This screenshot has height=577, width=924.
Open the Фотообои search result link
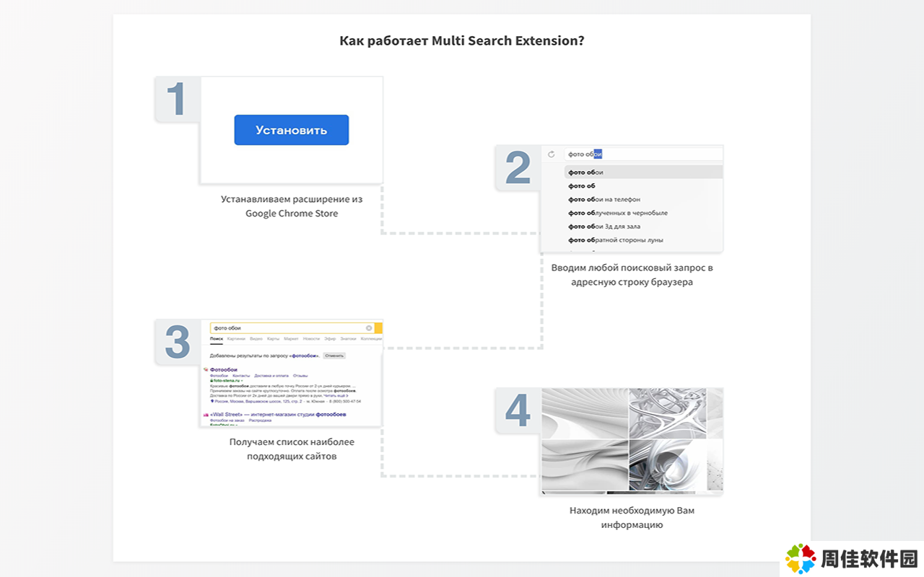coord(223,369)
